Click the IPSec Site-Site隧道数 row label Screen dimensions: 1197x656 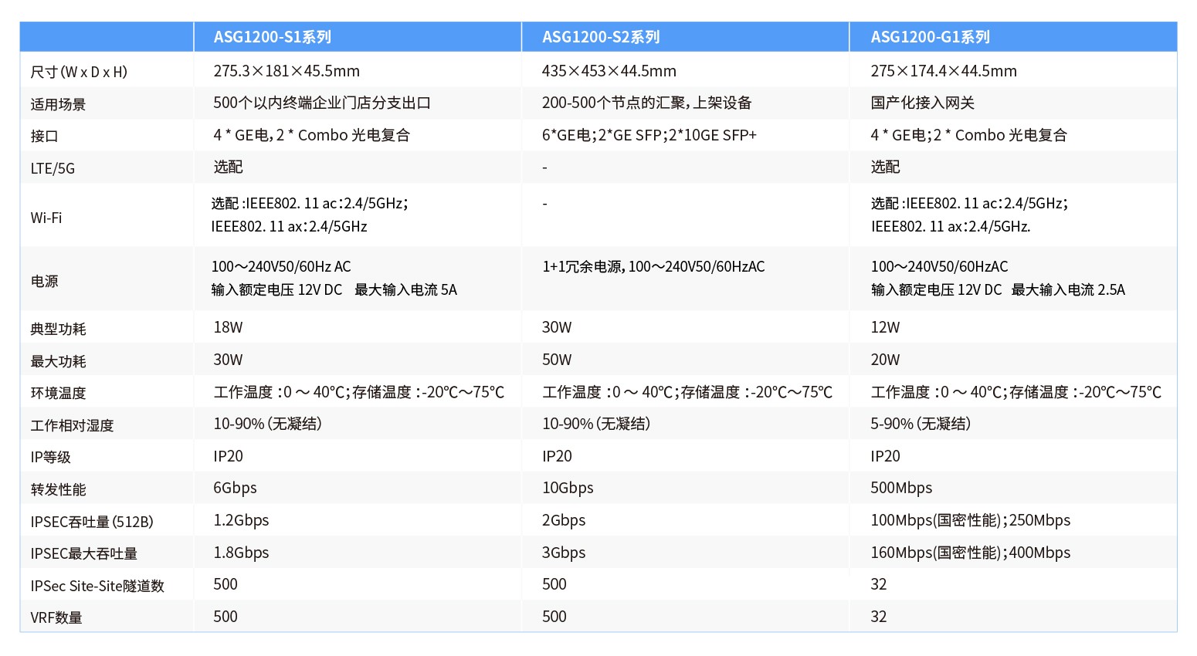97,586
